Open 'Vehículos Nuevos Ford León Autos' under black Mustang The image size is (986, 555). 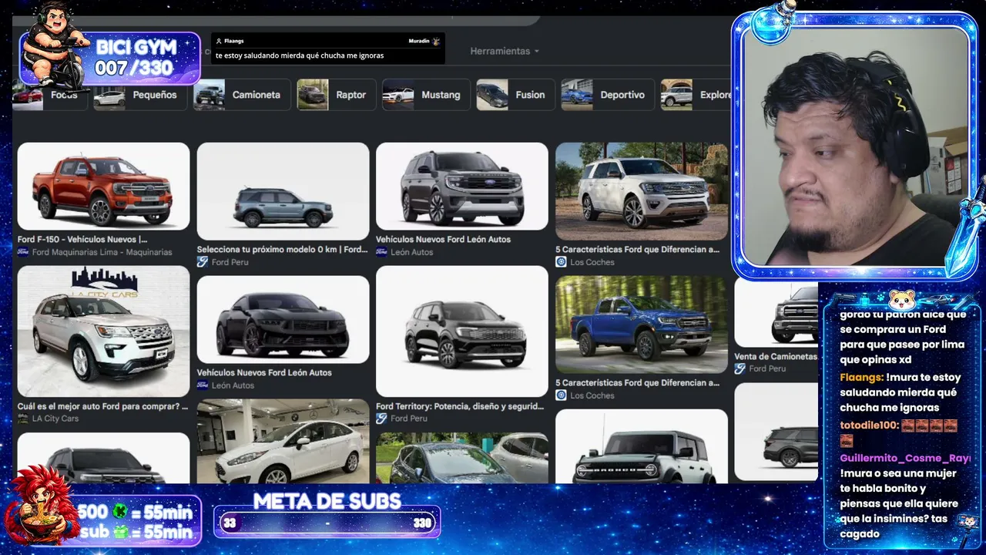264,372
